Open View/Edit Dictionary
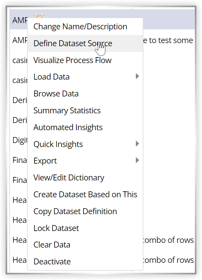The width and height of the screenshot is (202, 280). (69, 178)
